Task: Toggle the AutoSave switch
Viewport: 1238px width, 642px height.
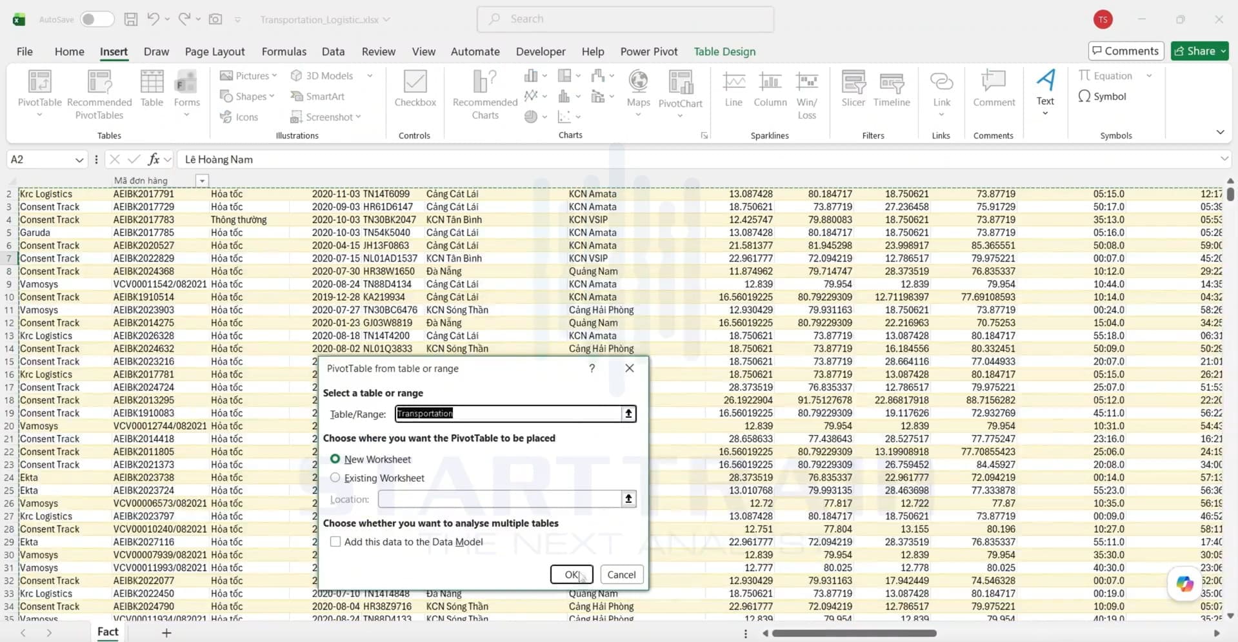Action: tap(97, 19)
